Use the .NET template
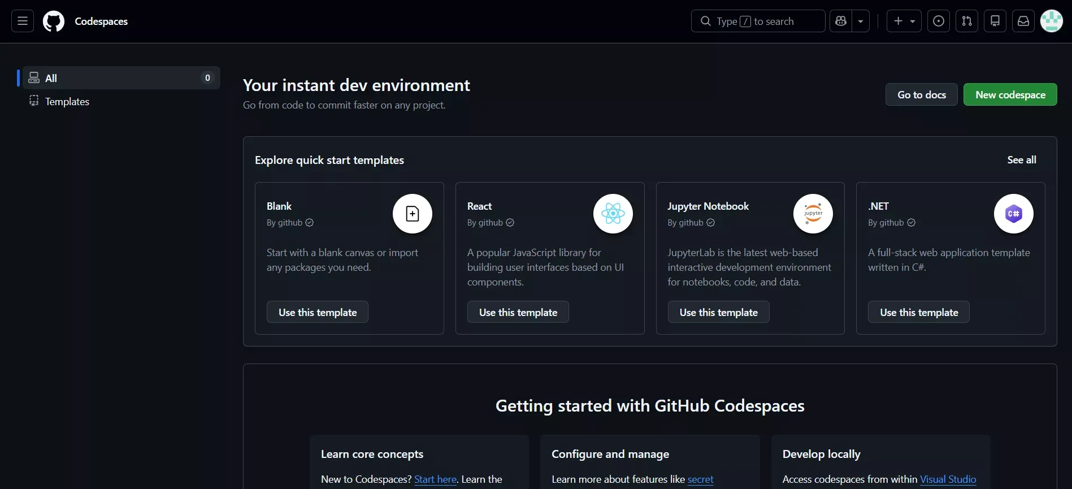The width and height of the screenshot is (1072, 489). click(919, 312)
